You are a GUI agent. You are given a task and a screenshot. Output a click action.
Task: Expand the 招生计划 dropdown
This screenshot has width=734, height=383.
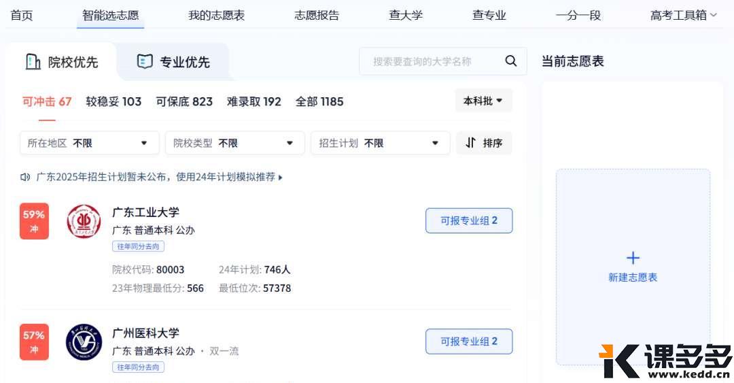click(380, 143)
